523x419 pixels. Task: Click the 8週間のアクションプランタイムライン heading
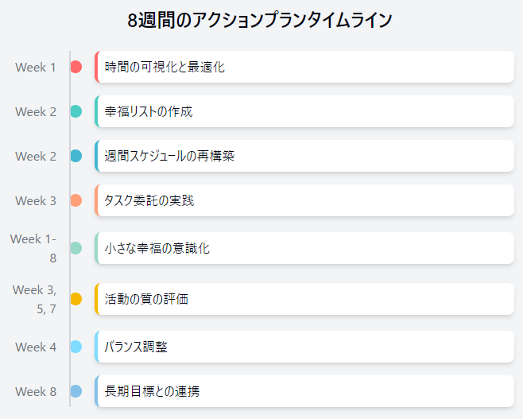pyautogui.click(x=261, y=21)
